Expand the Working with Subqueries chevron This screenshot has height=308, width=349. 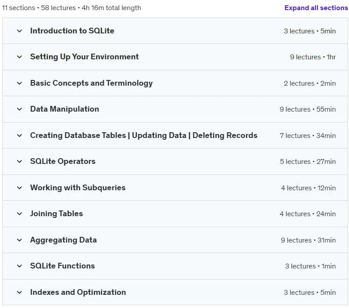[20, 188]
